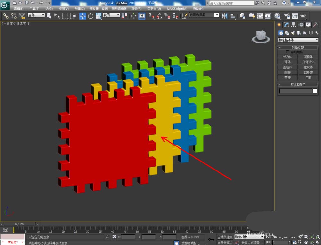The width and height of the screenshot is (321, 245).
Task: Select the Move tool in main toolbar
Action: tap(82, 16)
